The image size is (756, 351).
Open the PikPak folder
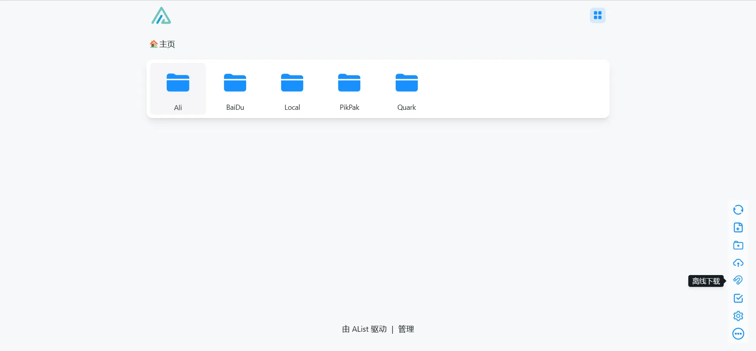349,89
